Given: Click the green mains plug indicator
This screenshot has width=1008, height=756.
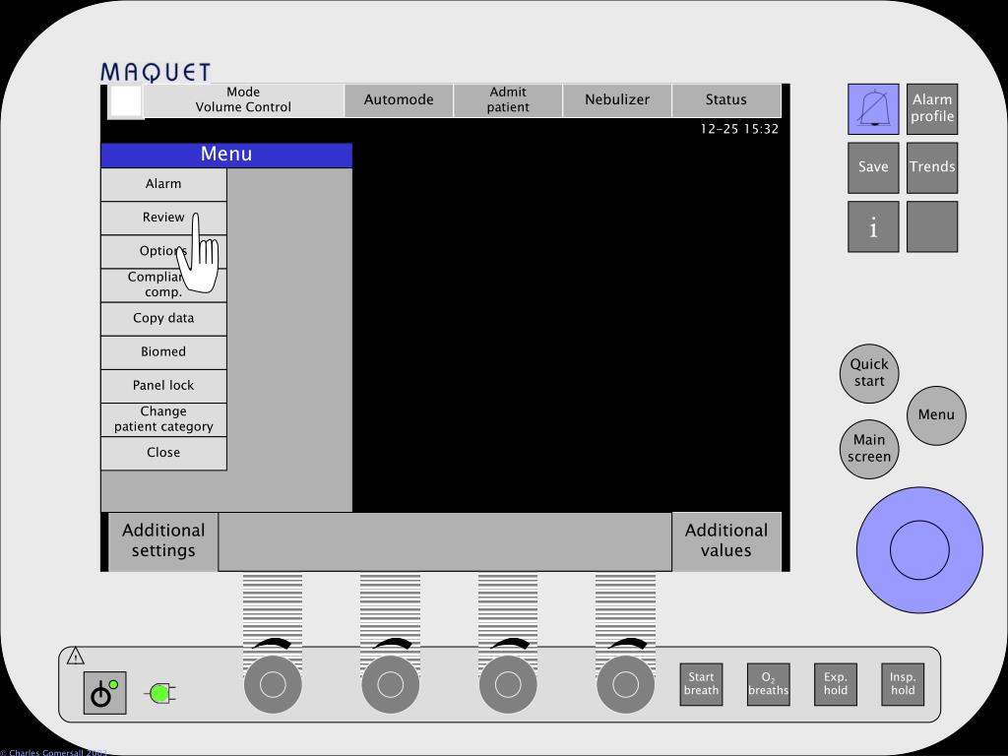Looking at the screenshot, I should click(x=160, y=694).
